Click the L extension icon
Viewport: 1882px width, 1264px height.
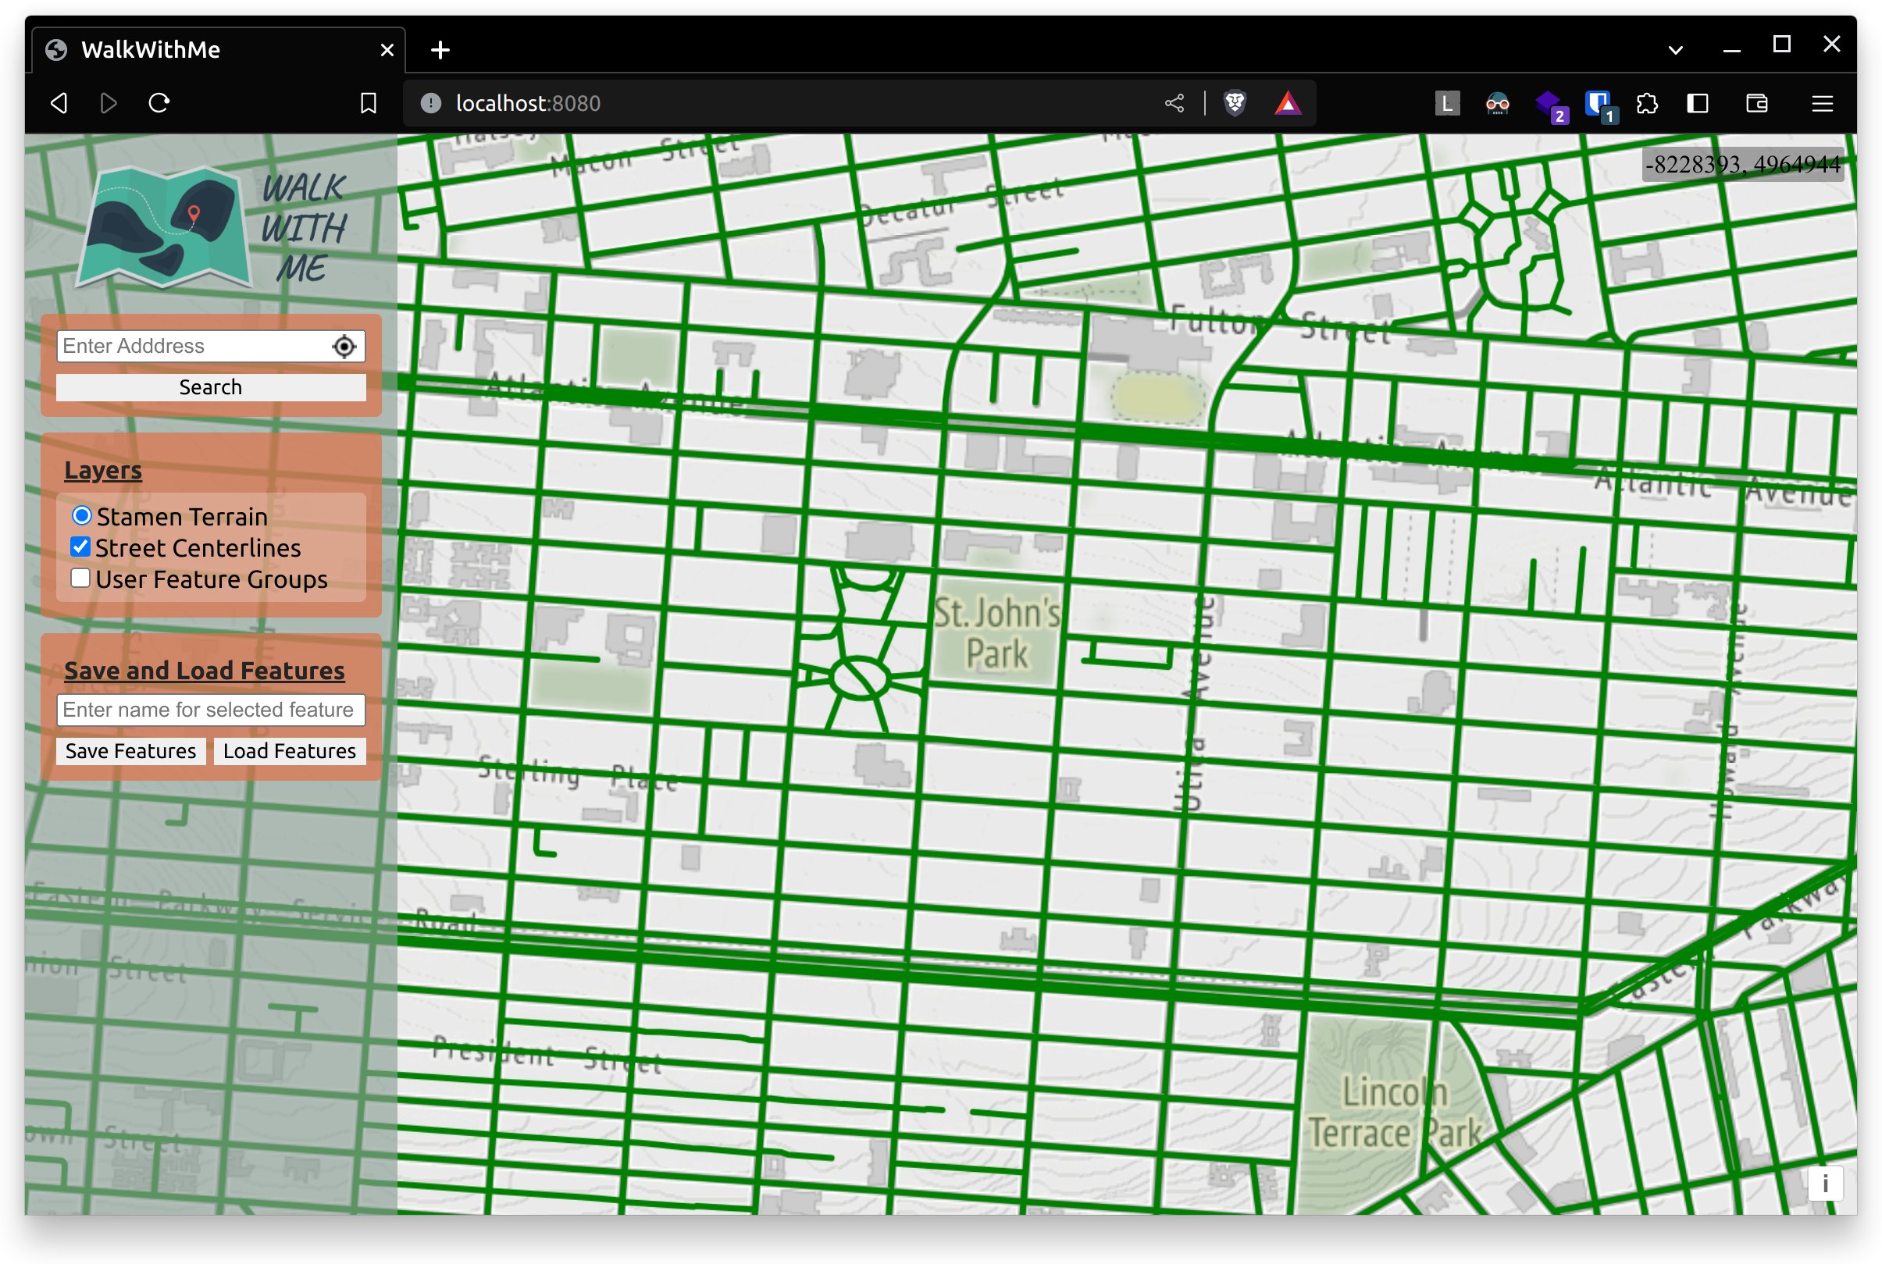pos(1447,103)
